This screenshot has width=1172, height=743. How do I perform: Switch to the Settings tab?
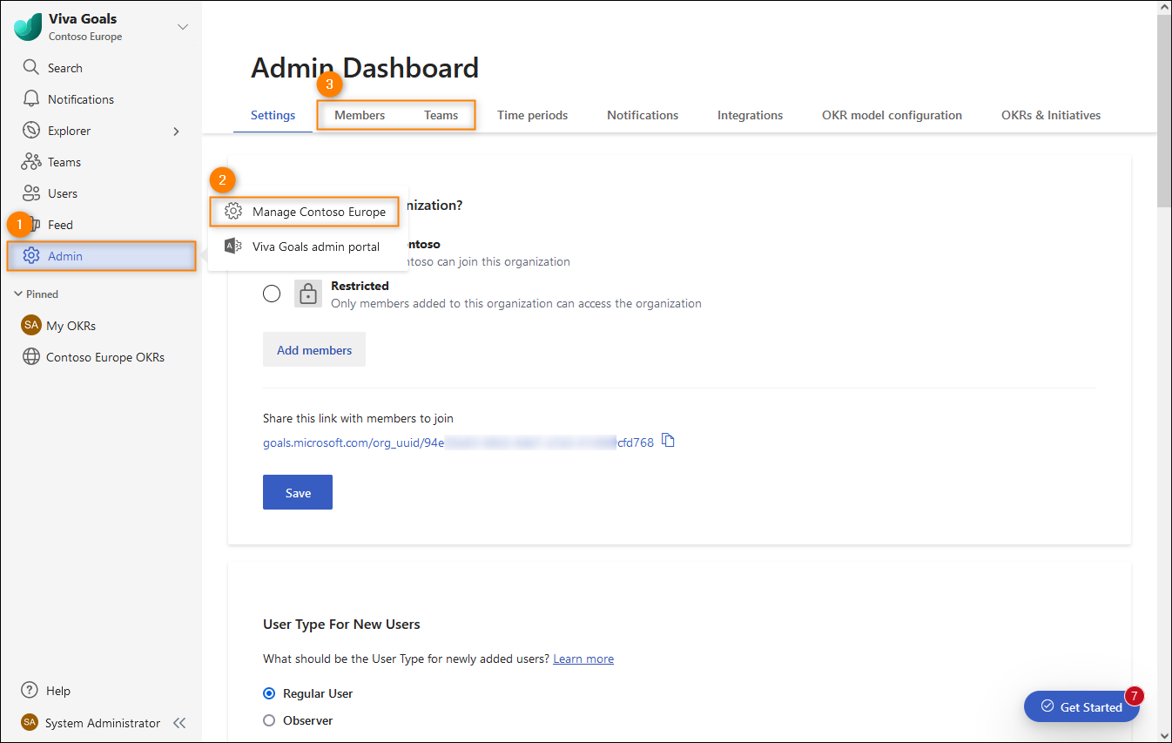[273, 115]
